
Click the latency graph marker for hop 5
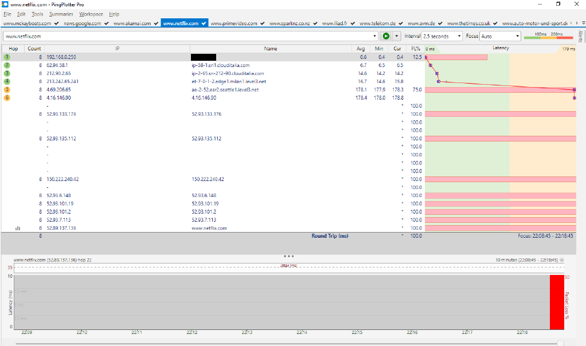[x=574, y=90]
